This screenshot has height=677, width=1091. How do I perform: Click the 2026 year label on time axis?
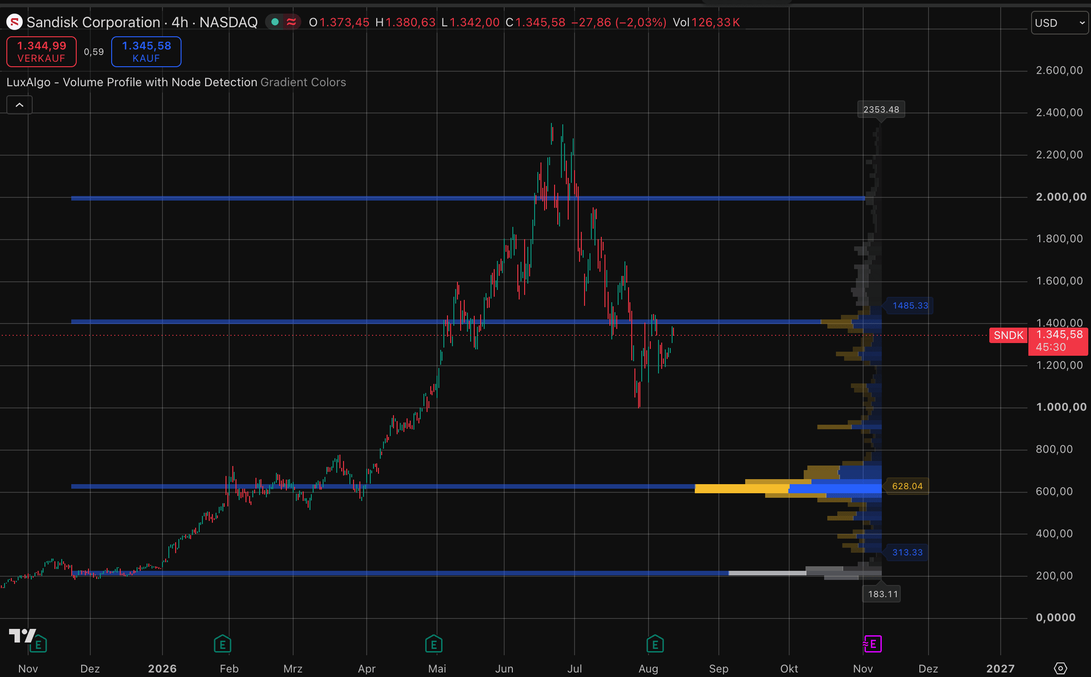(162, 668)
